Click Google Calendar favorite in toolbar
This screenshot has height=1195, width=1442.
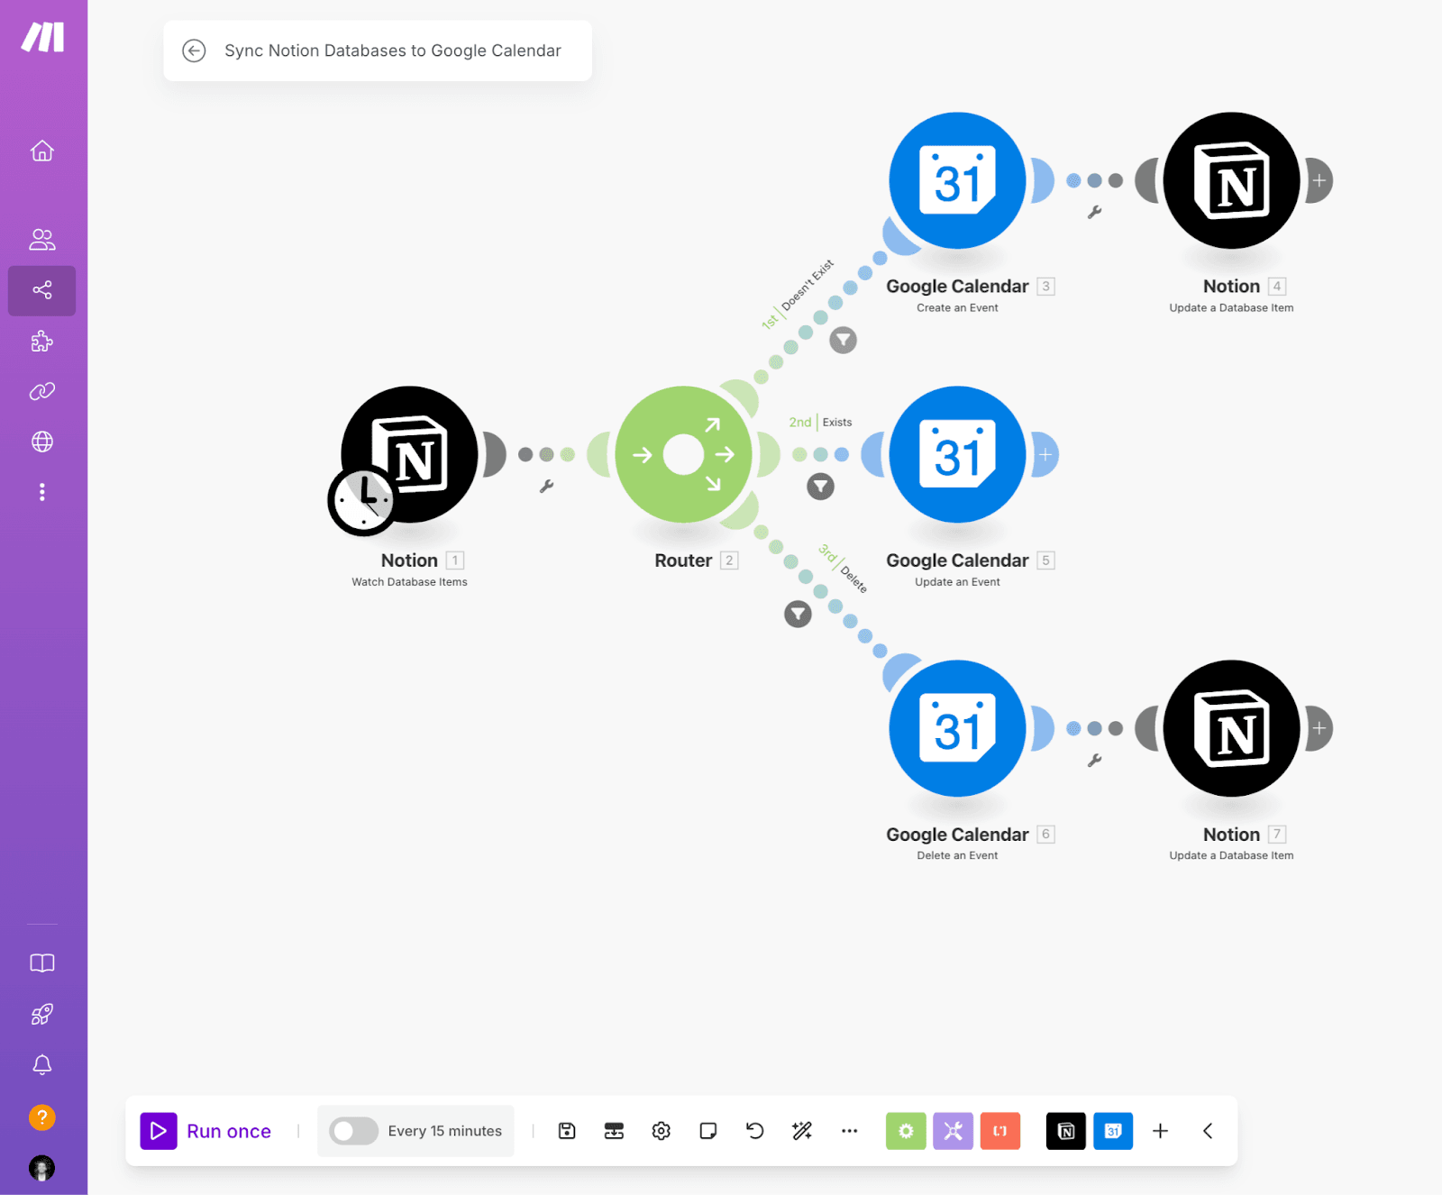[1113, 1131]
